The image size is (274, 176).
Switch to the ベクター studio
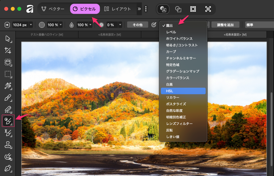point(53,9)
